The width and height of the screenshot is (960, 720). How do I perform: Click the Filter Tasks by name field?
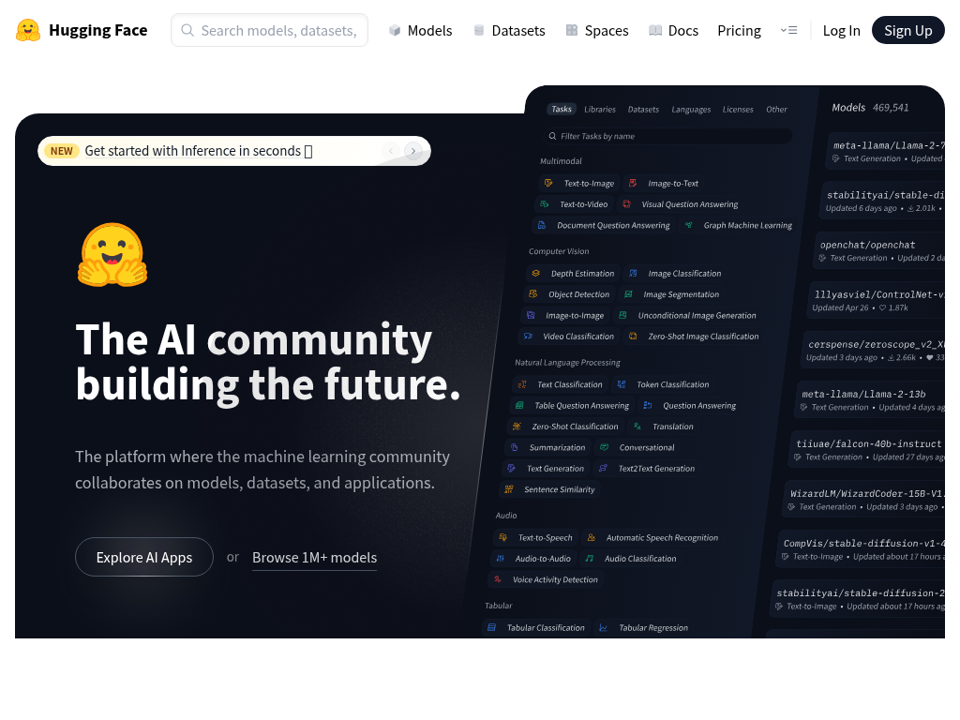pos(667,136)
